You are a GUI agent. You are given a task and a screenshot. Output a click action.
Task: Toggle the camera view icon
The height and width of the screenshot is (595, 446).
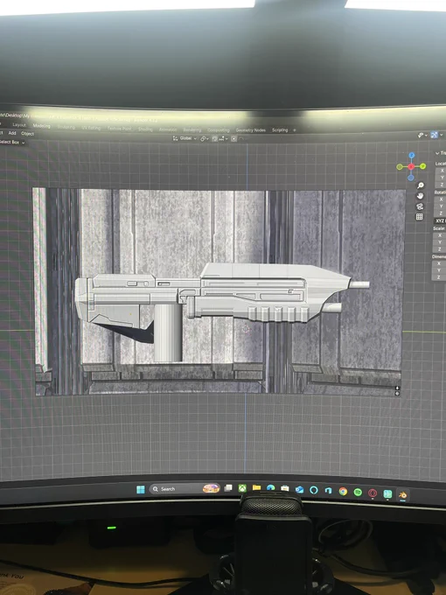tap(420, 206)
